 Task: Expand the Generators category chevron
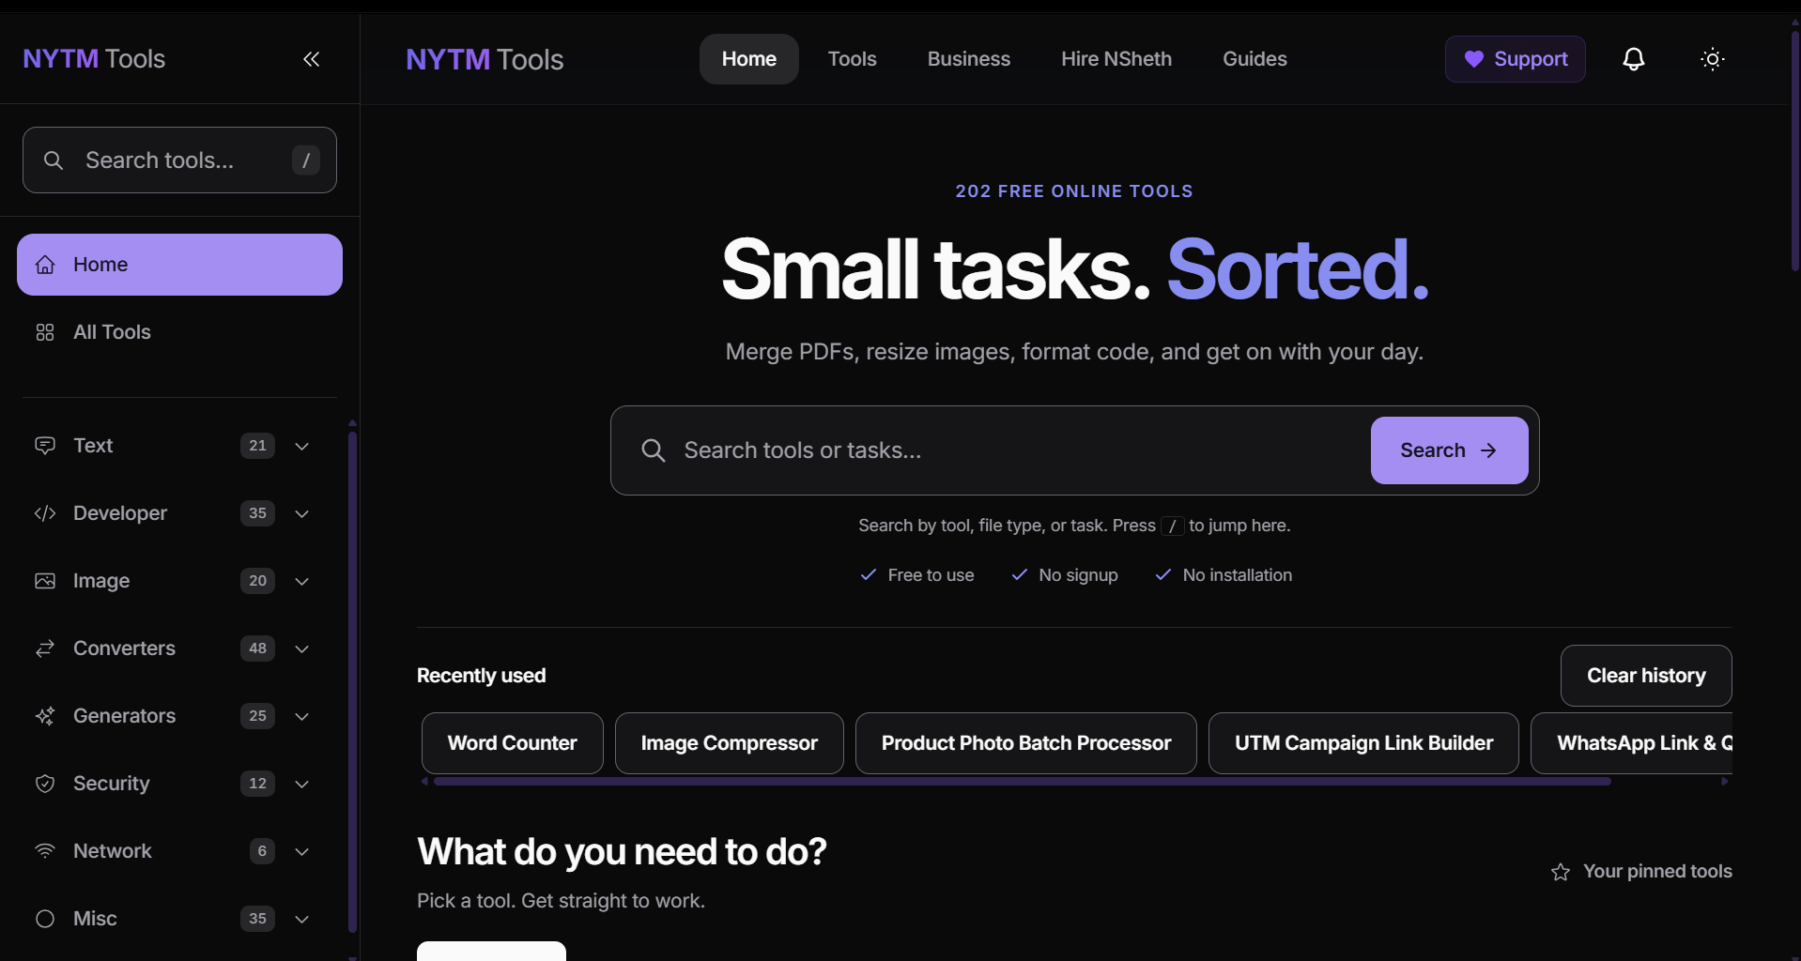(302, 716)
